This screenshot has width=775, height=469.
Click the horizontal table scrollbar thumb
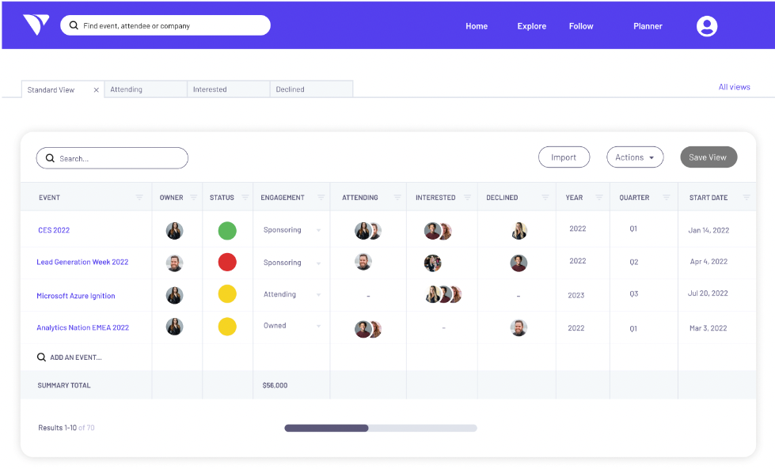click(327, 428)
